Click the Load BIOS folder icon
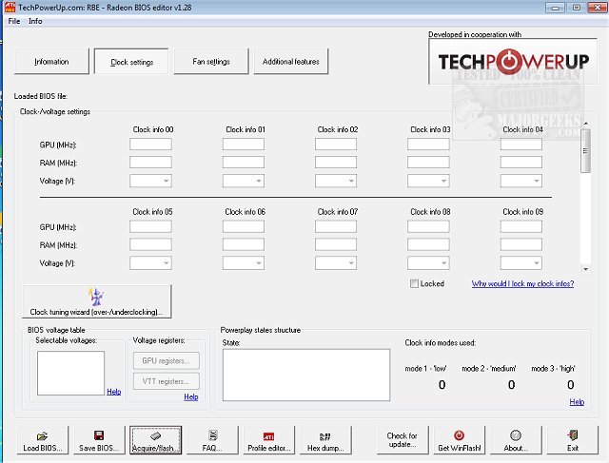Viewport: 609px width, 463px height. [x=42, y=435]
